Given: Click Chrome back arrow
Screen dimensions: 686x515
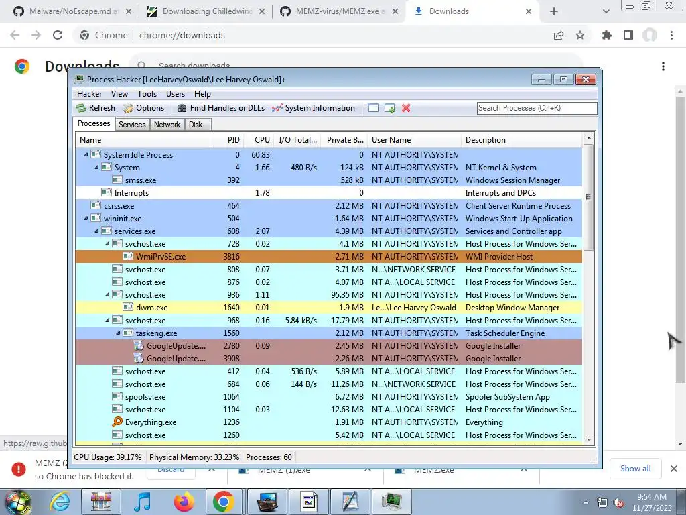Looking at the screenshot, I should [15, 35].
